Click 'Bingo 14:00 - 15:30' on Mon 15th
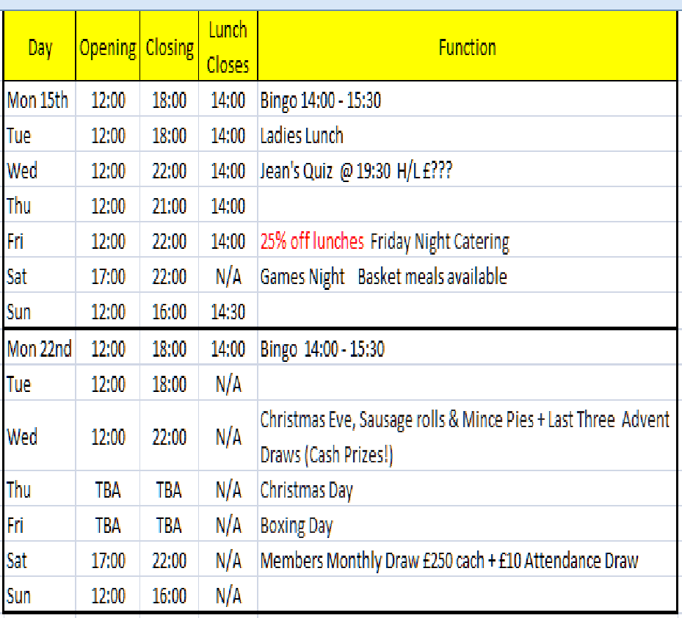 click(321, 100)
